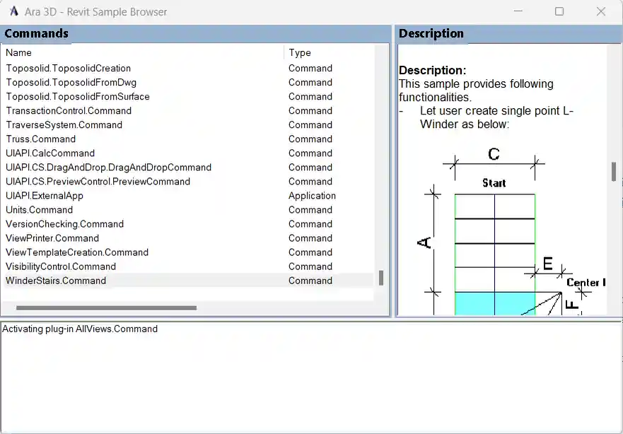Click the Ara 3D application icon in titlebar
The height and width of the screenshot is (434, 623).
tap(12, 11)
